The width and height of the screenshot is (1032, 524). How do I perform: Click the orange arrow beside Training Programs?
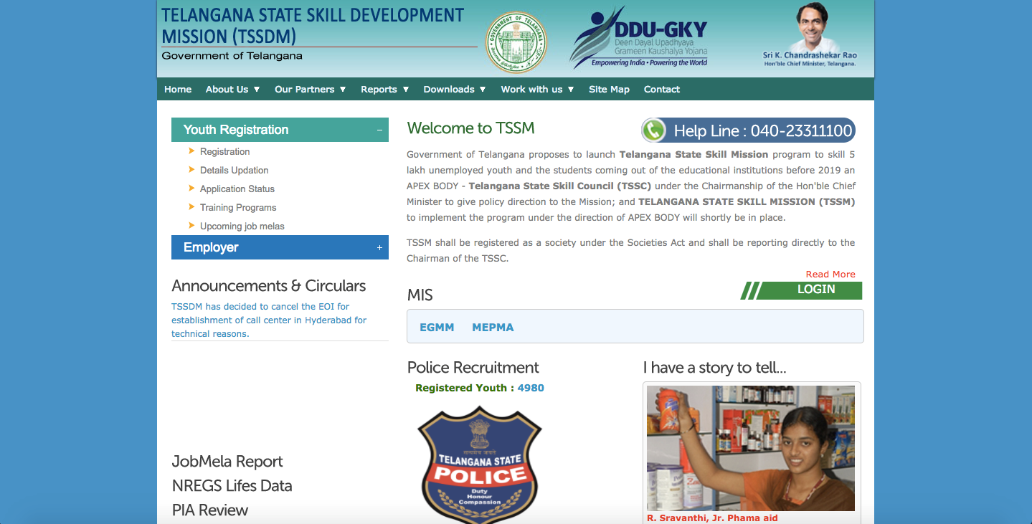191,207
